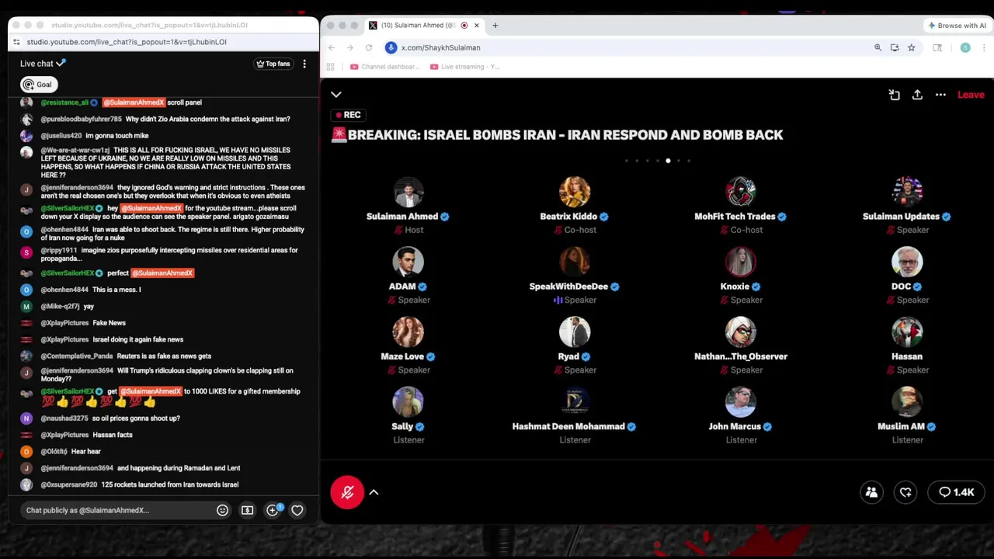
Task: Open the 1.4K replies button
Action: tap(957, 492)
